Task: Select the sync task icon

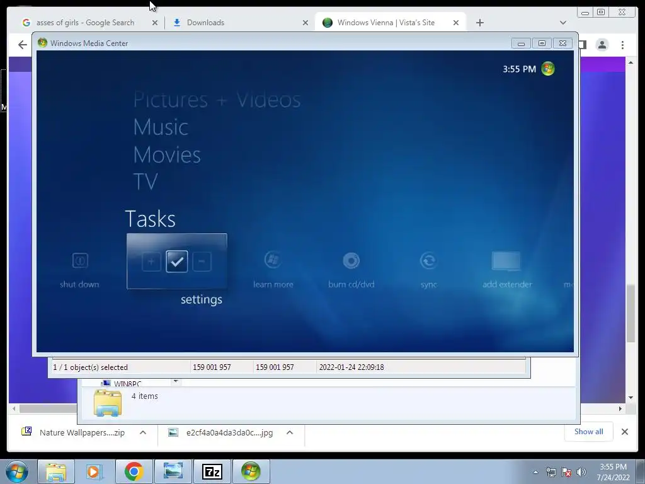Action: point(428,260)
